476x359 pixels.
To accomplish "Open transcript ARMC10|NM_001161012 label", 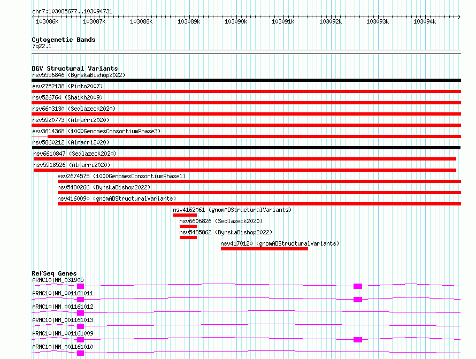I will [63, 307].
